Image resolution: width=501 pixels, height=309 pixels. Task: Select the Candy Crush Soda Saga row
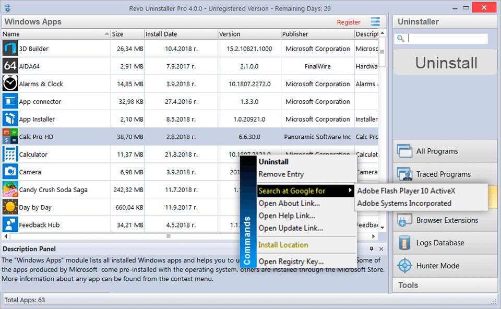pyautogui.click(x=190, y=189)
